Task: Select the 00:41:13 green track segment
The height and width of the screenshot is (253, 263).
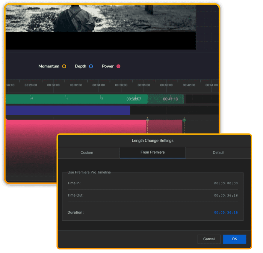Action: pos(166,99)
